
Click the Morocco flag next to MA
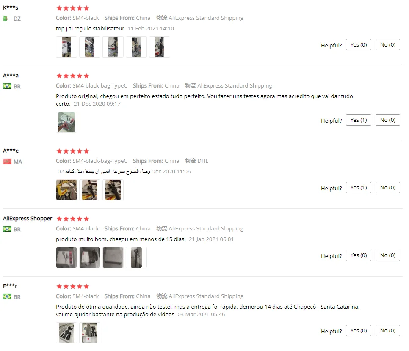(x=7, y=161)
